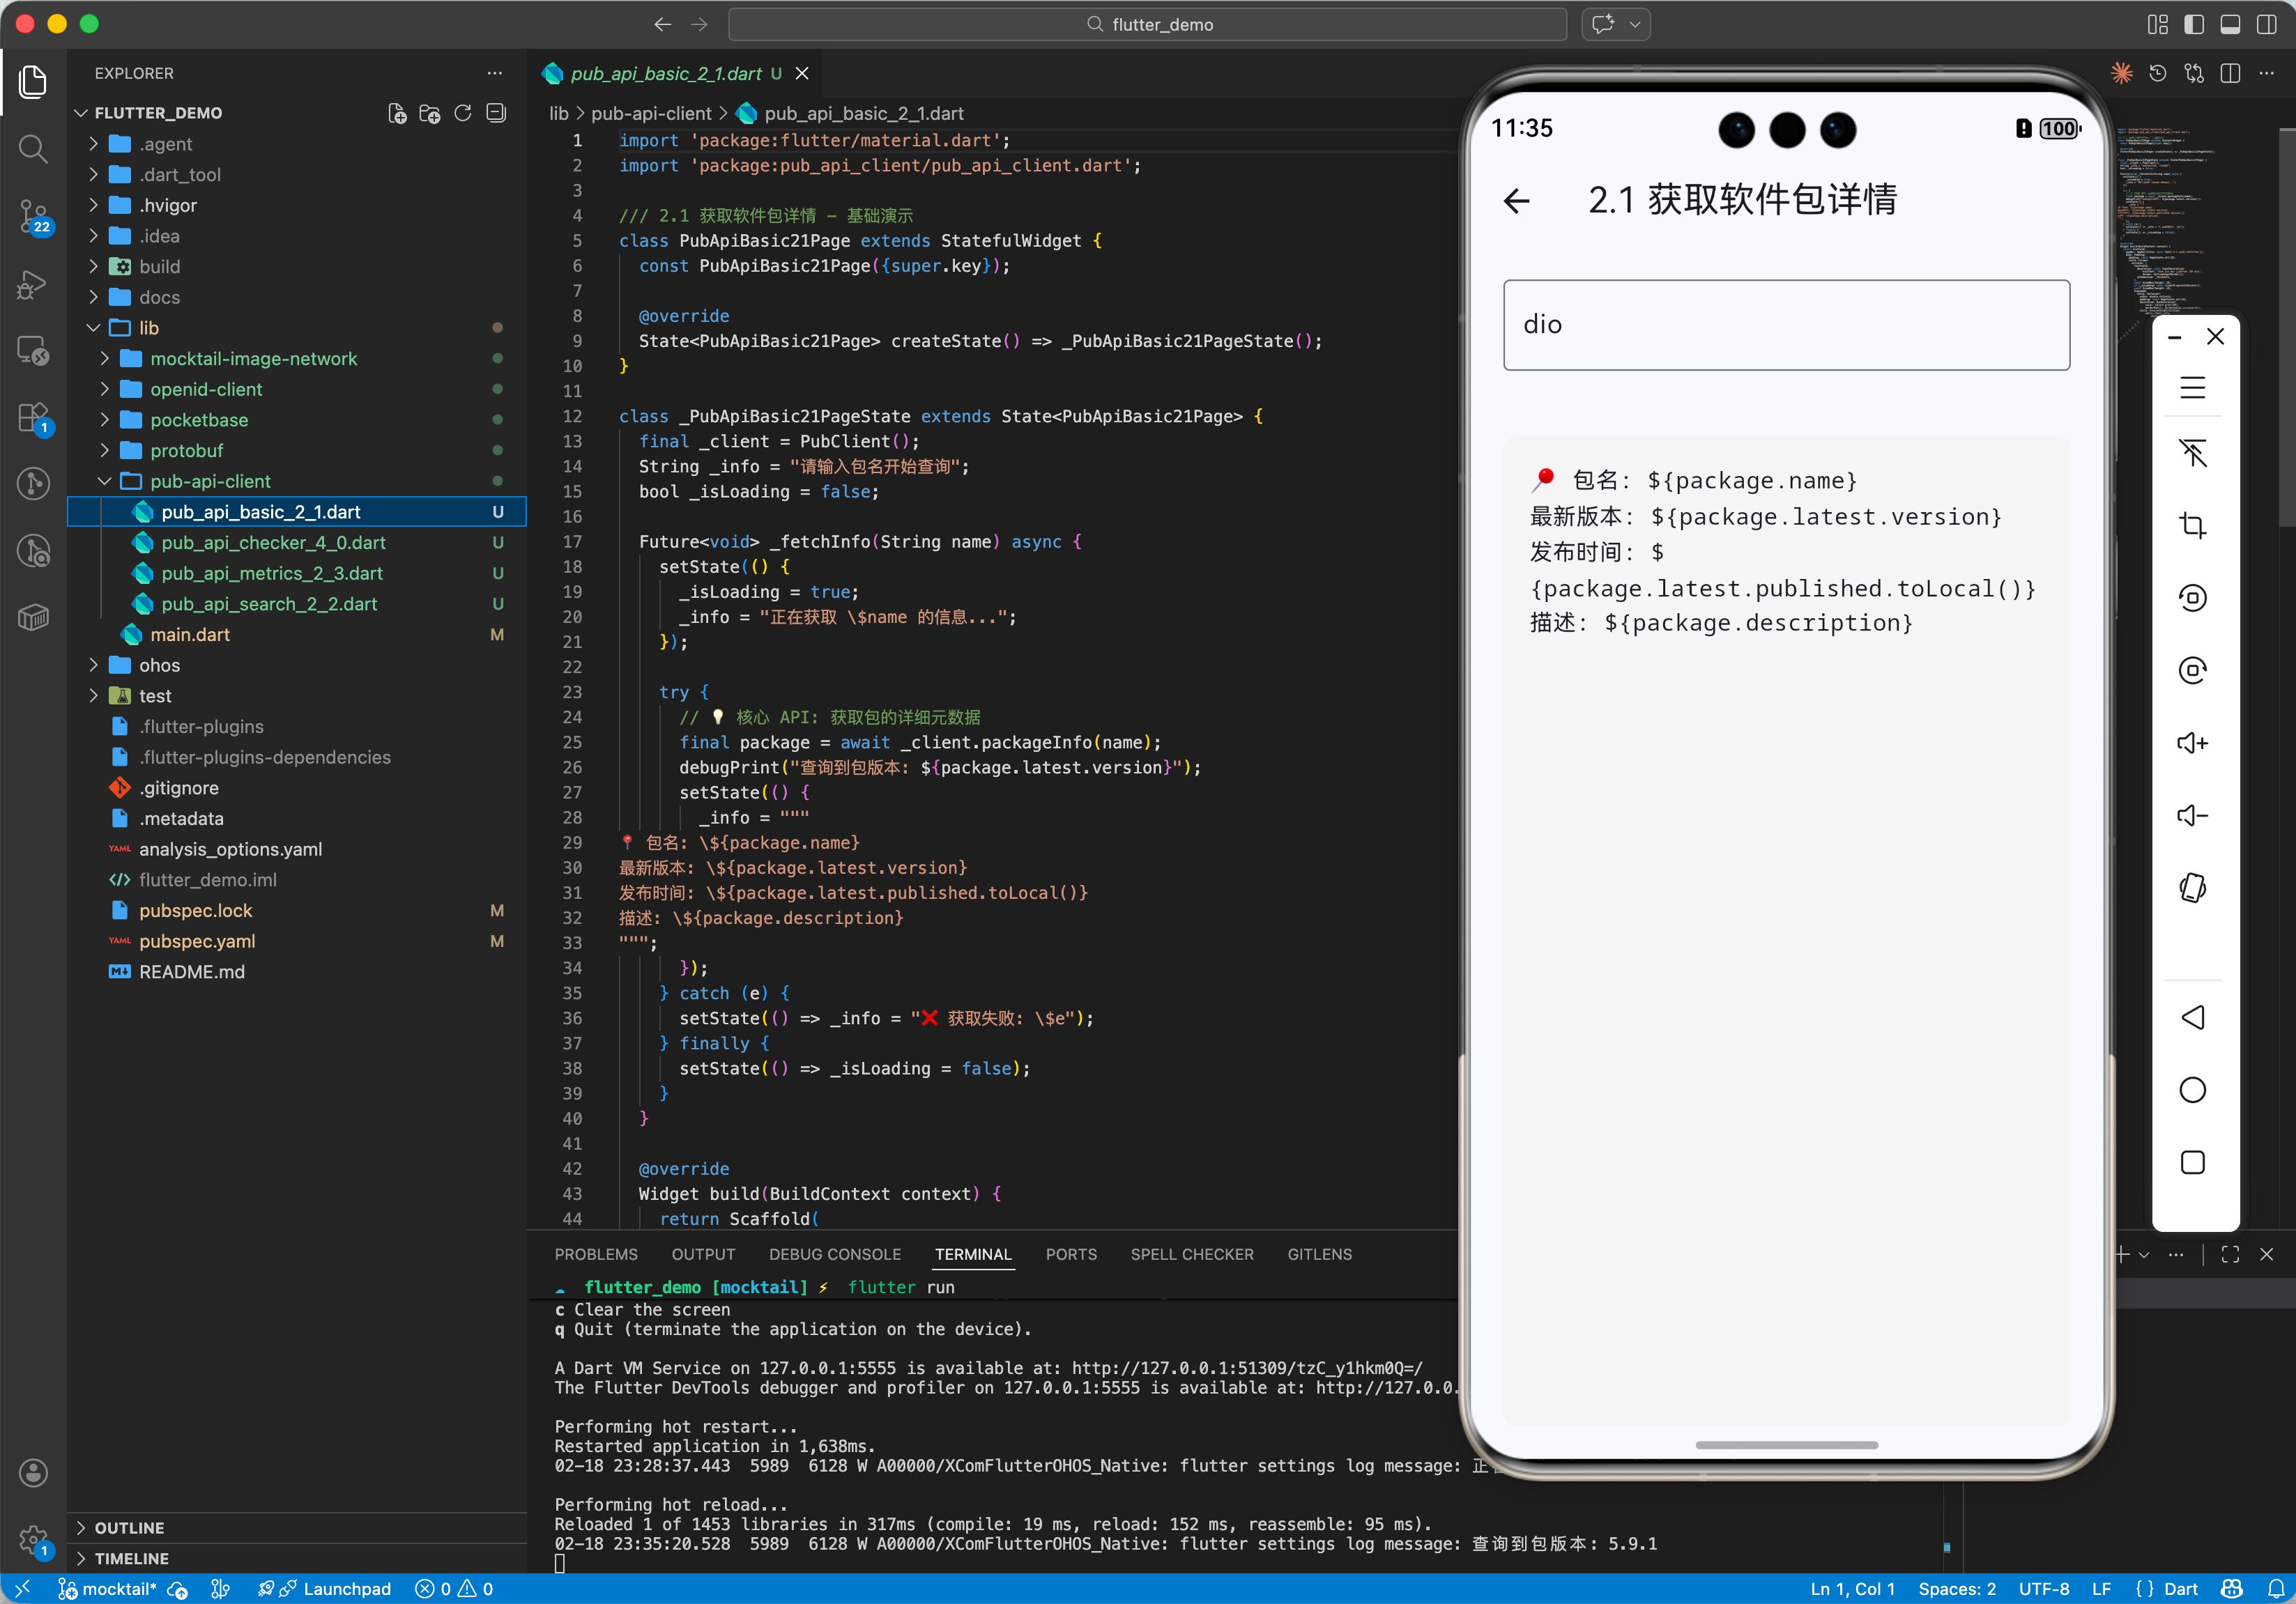Click the mocktail branch in status bar
Image resolution: width=2296 pixels, height=1604 pixels.
108,1588
